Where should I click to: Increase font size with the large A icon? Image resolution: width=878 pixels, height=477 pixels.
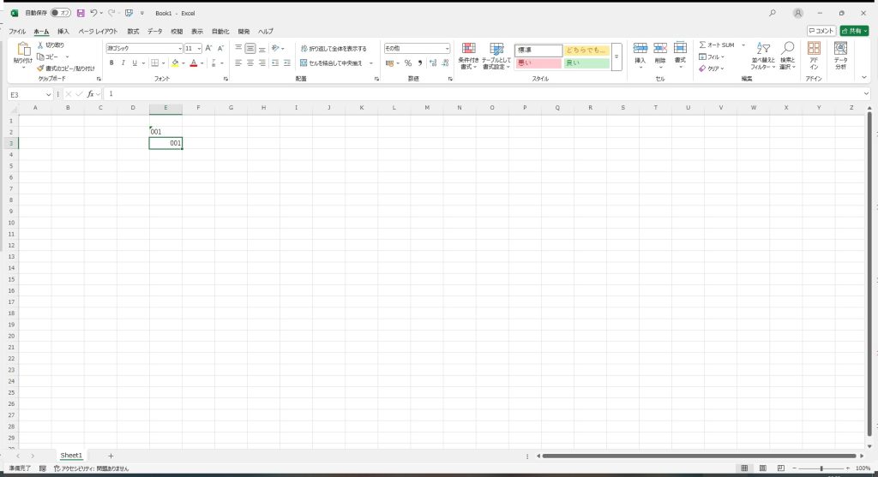pyautogui.click(x=208, y=49)
